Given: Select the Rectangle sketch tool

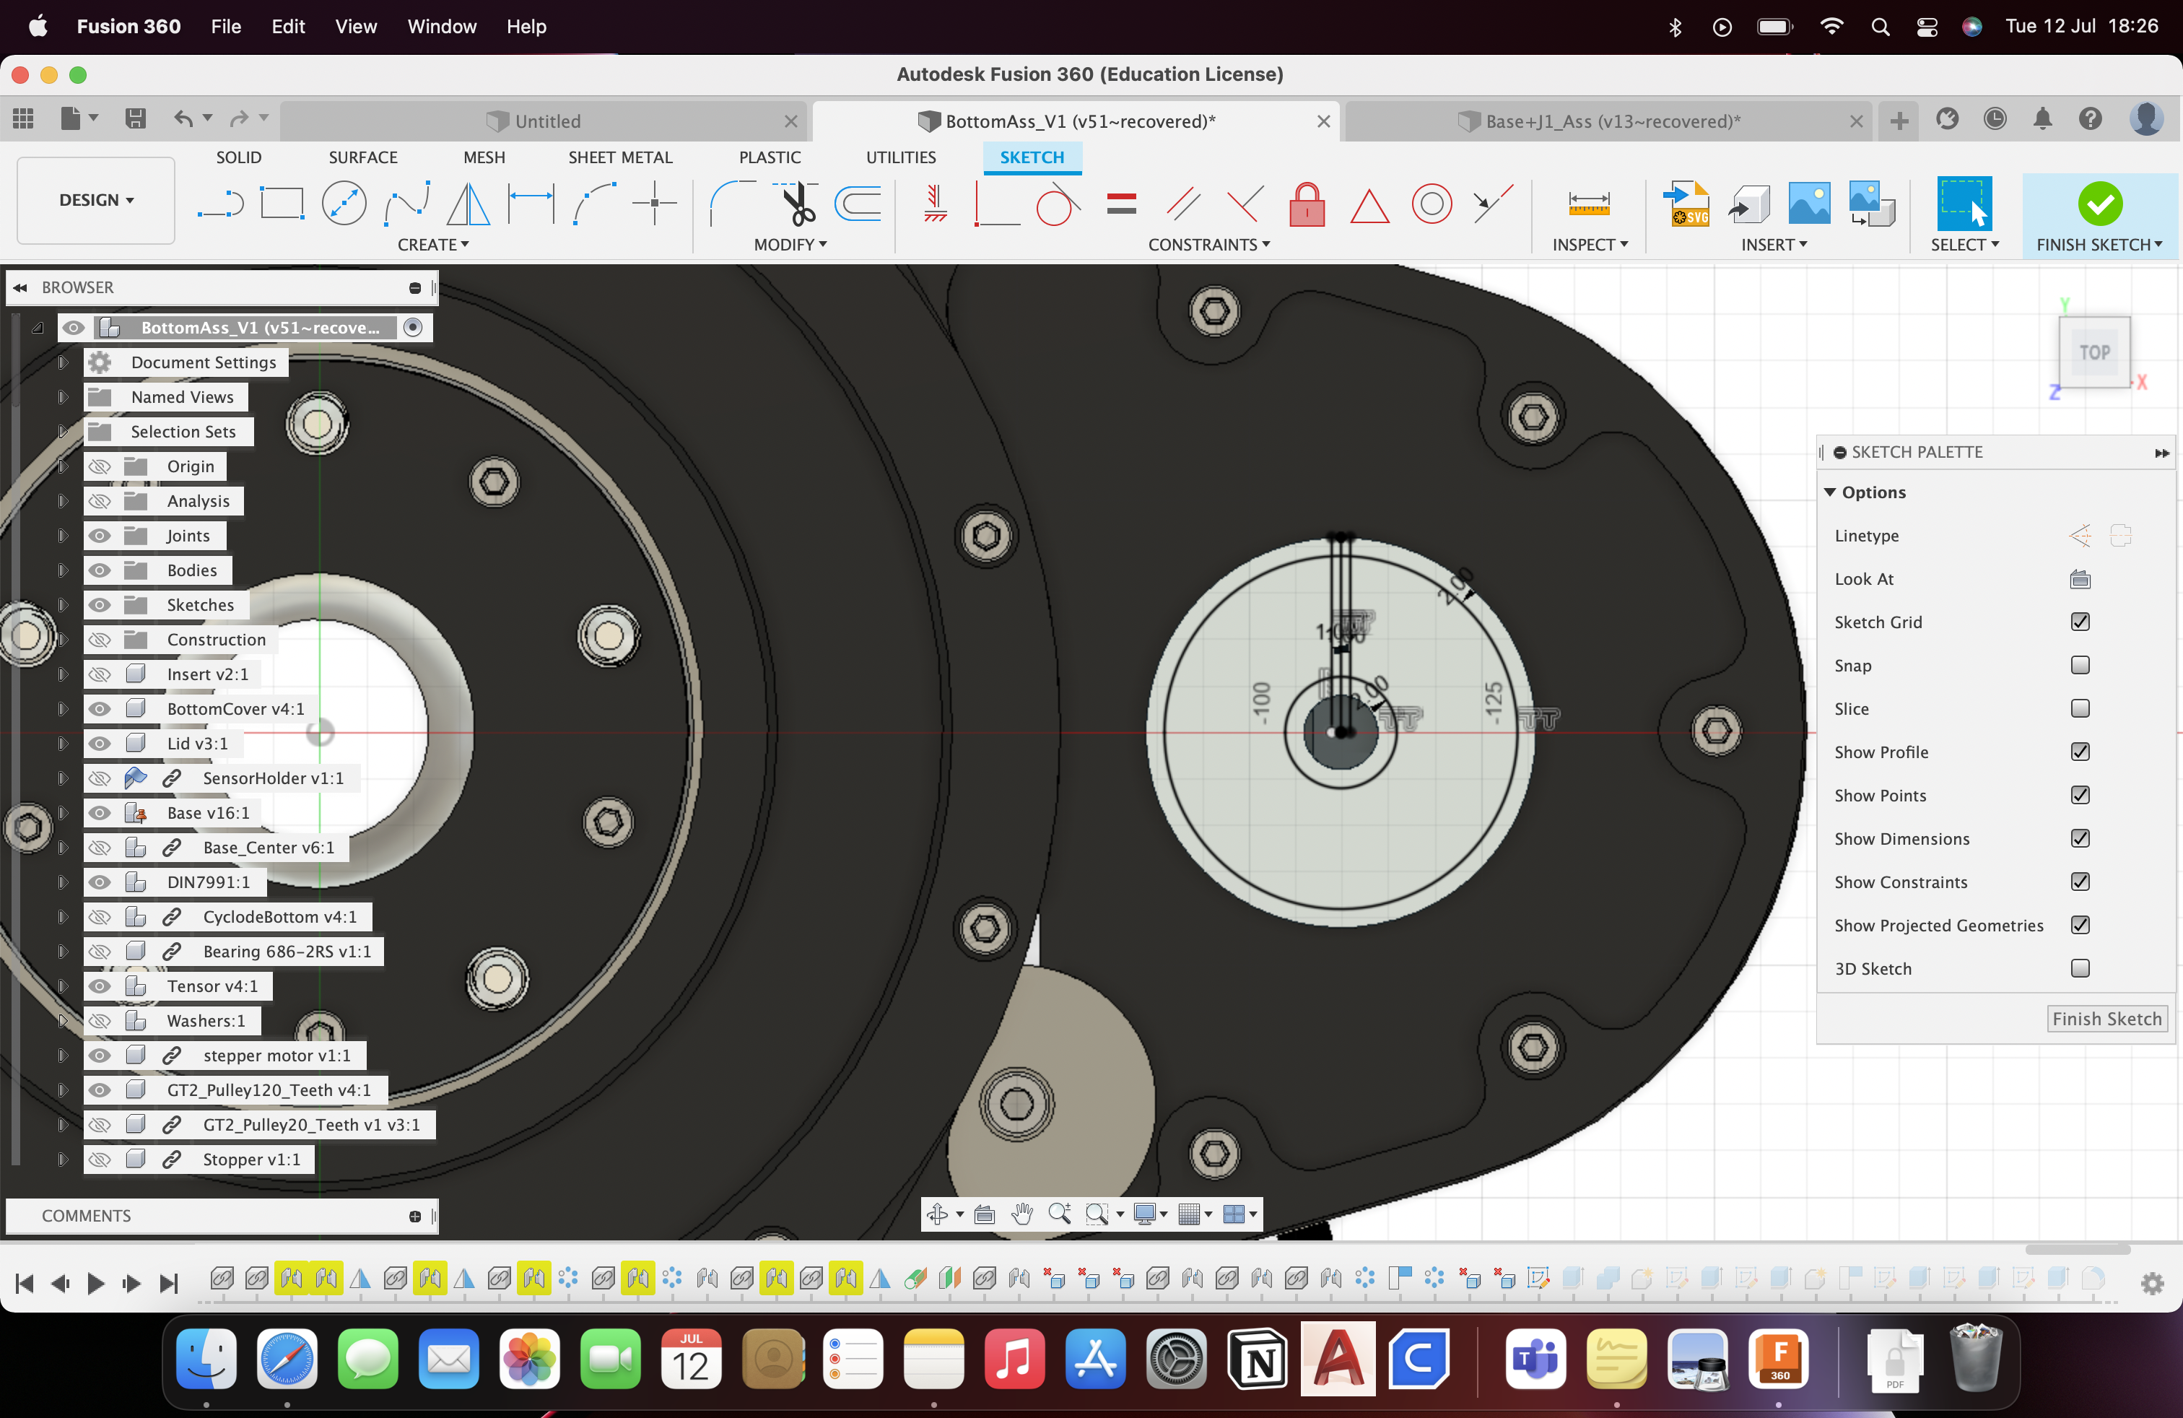Looking at the screenshot, I should coord(280,202).
